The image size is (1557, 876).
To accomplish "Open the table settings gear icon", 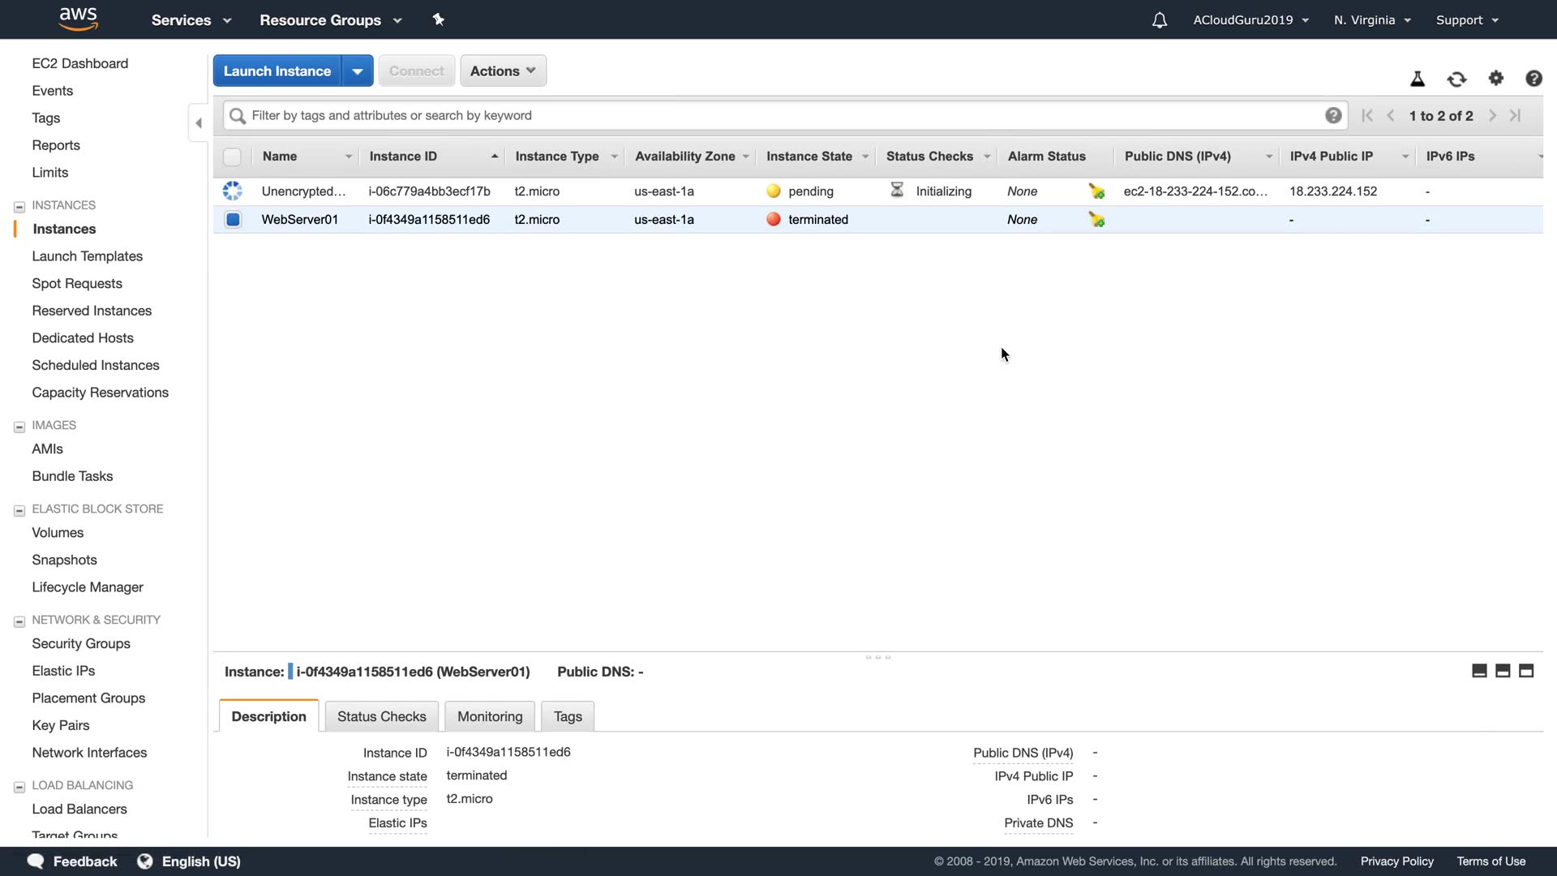I will [1496, 78].
